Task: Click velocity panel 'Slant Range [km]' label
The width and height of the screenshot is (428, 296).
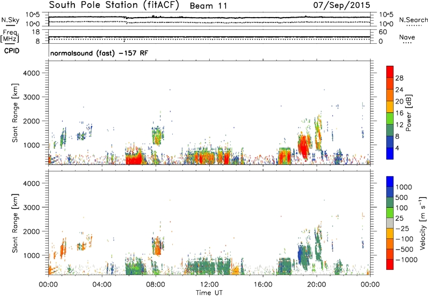Action: point(15,223)
